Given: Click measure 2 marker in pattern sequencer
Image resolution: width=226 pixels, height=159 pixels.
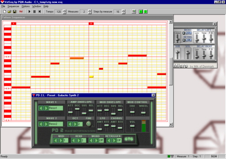Looking at the screenshot, I should (91, 23).
